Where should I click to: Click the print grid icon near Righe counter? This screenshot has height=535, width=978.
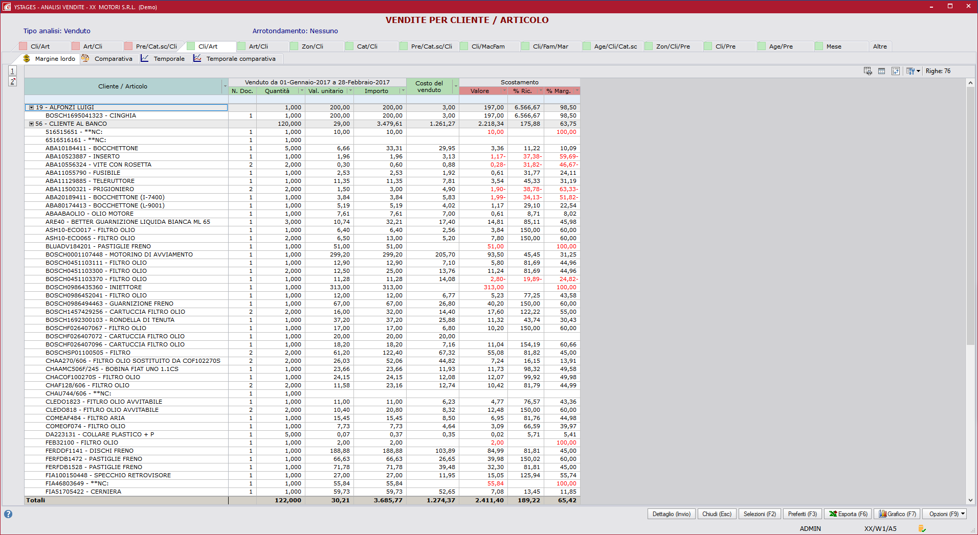tap(868, 71)
